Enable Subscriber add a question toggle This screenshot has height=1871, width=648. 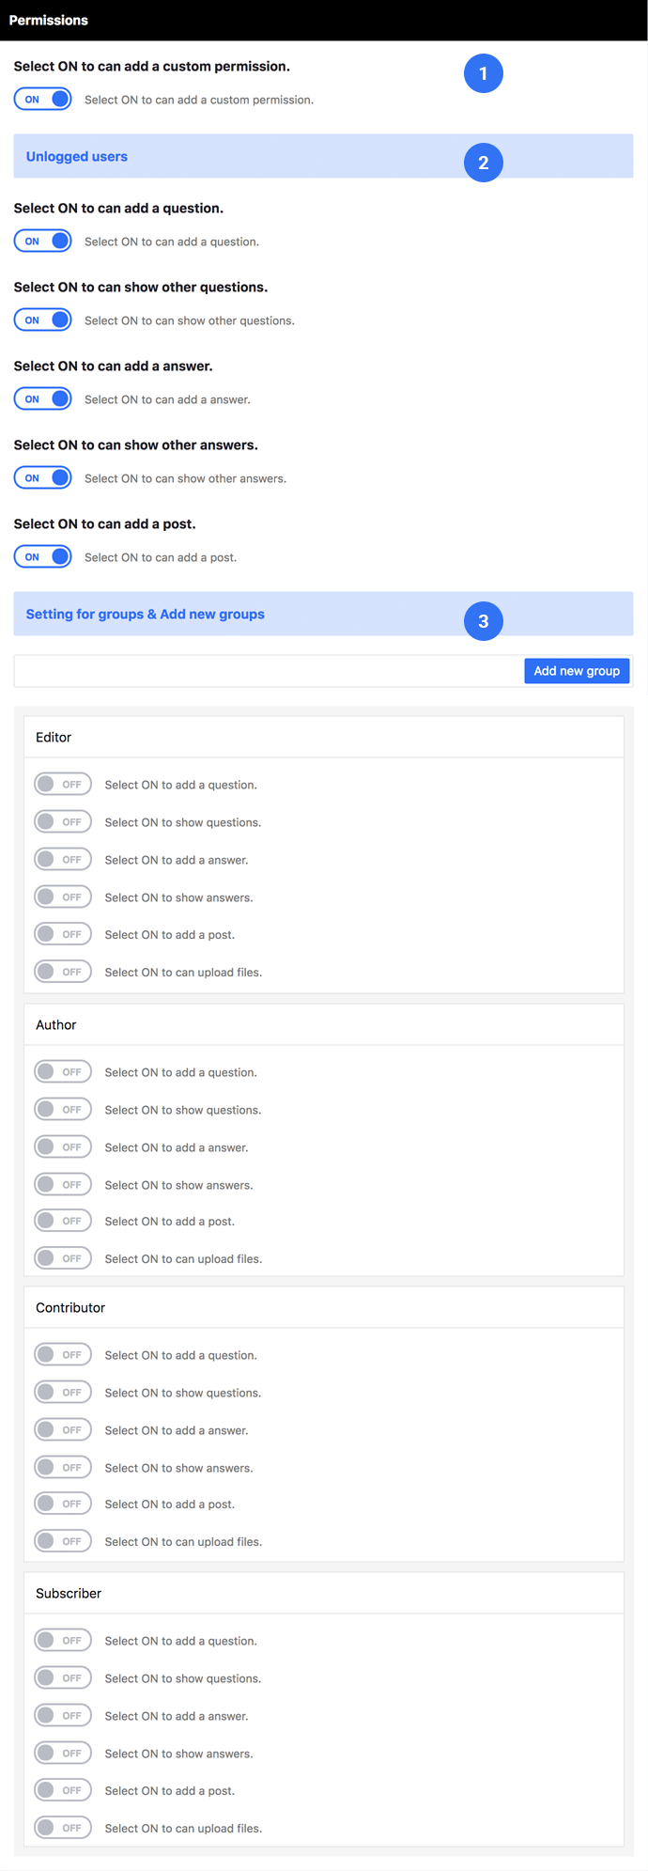[63, 1640]
